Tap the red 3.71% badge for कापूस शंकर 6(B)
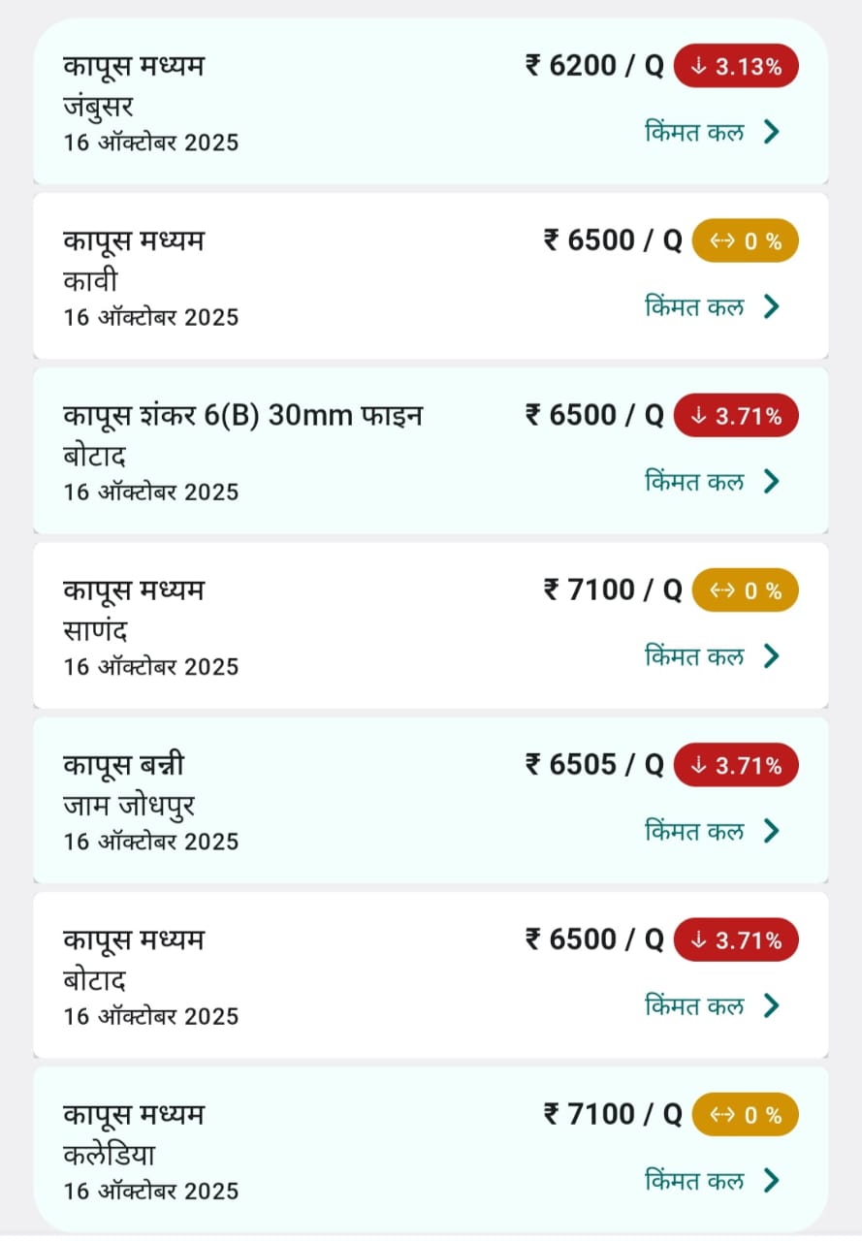The image size is (862, 1241). (x=736, y=416)
